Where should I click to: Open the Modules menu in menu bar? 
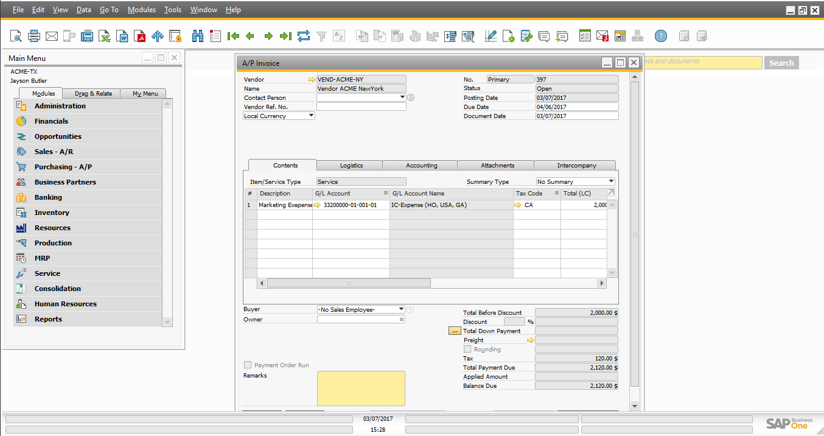tap(142, 10)
